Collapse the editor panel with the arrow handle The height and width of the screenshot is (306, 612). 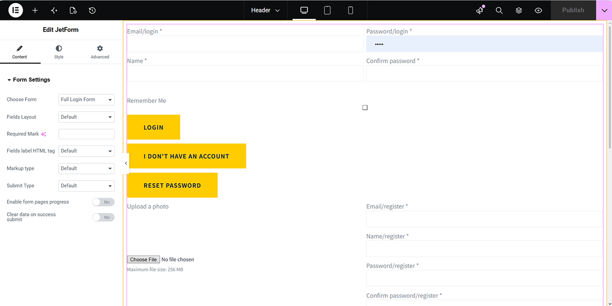point(126,163)
